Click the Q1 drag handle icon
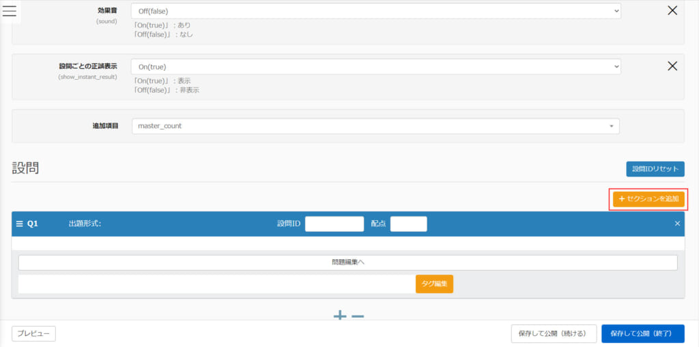 [20, 224]
